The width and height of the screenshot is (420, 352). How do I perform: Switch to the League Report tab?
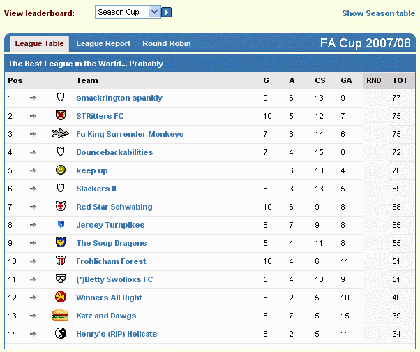pos(103,43)
